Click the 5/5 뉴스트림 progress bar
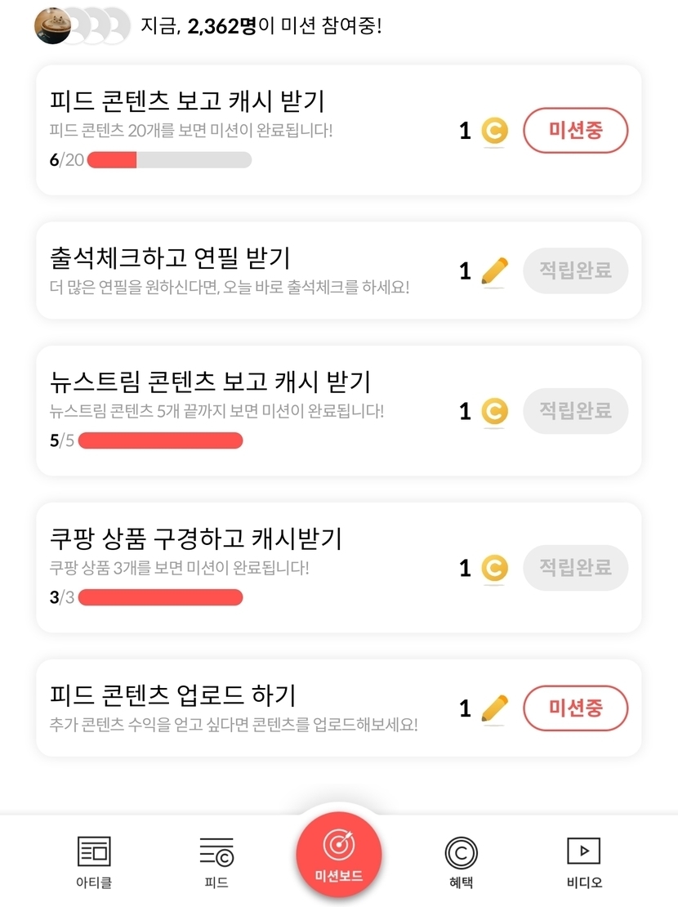The height and width of the screenshot is (907, 678). pos(160,441)
